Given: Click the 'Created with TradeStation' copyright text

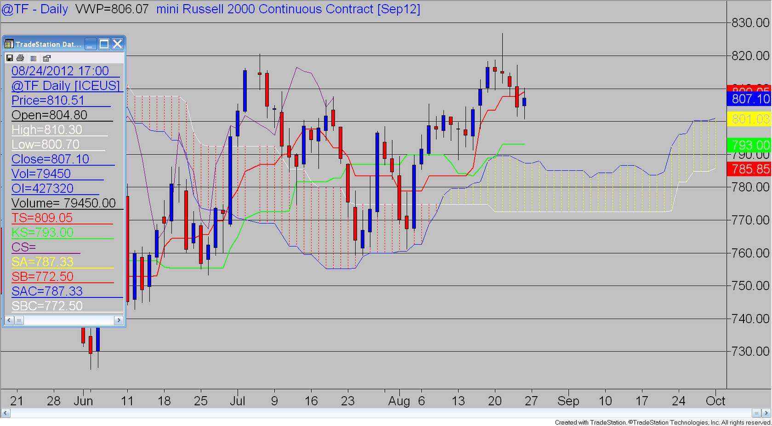Looking at the screenshot, I should 663,422.
